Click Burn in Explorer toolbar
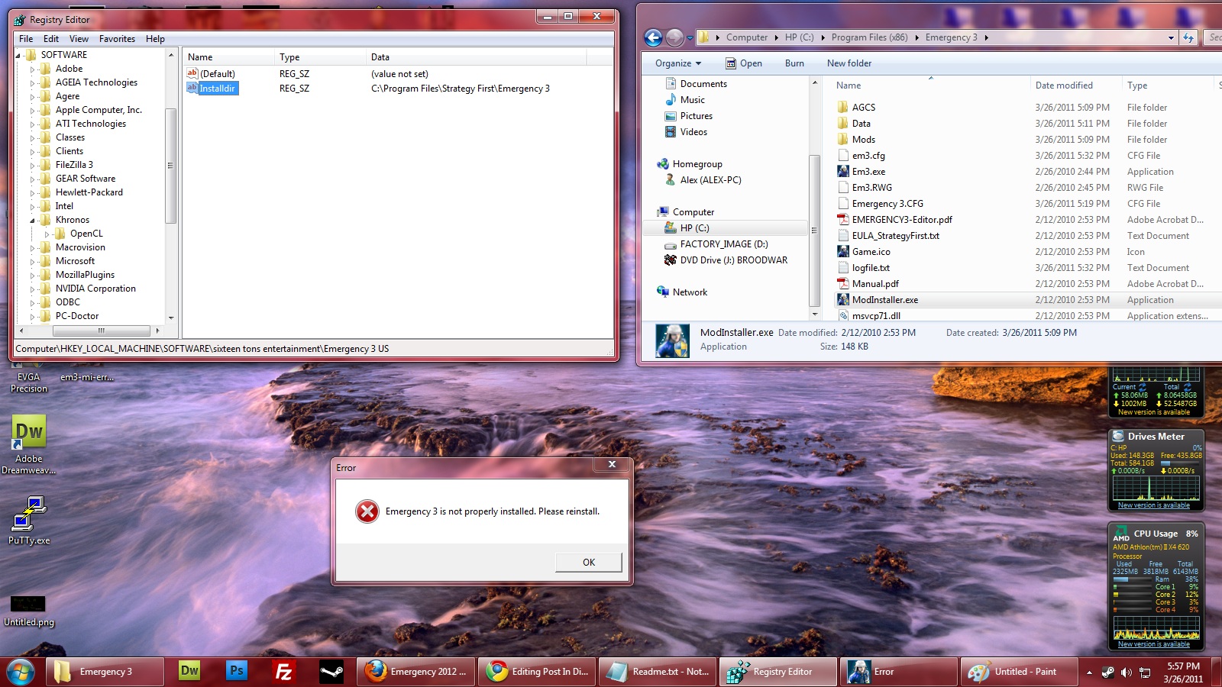The image size is (1222, 687). pos(794,63)
